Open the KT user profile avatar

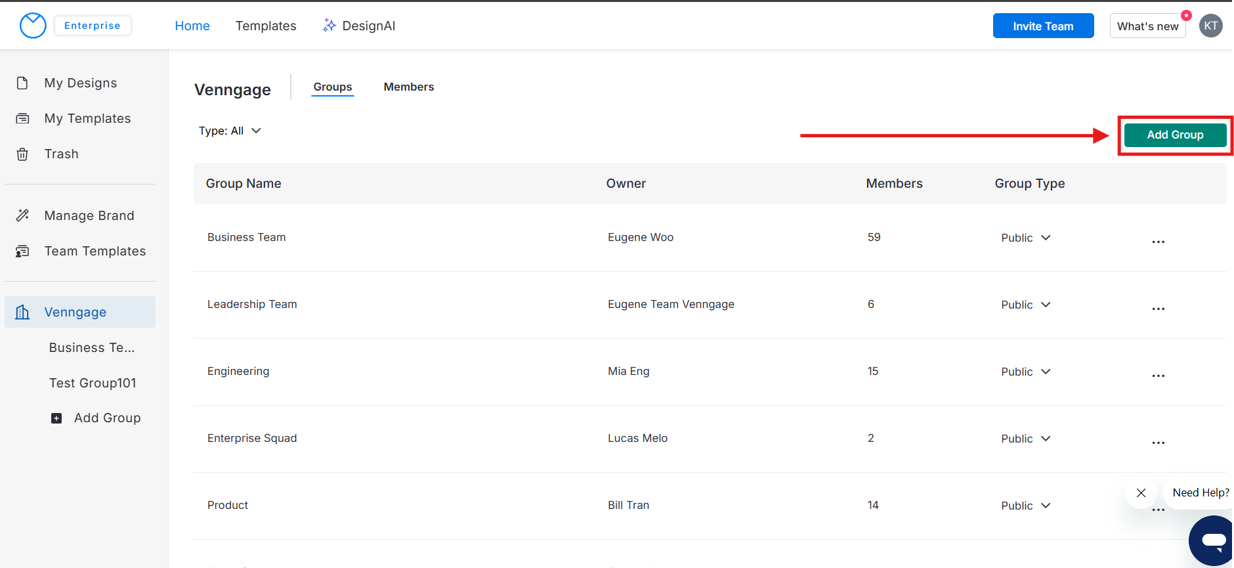(1210, 26)
